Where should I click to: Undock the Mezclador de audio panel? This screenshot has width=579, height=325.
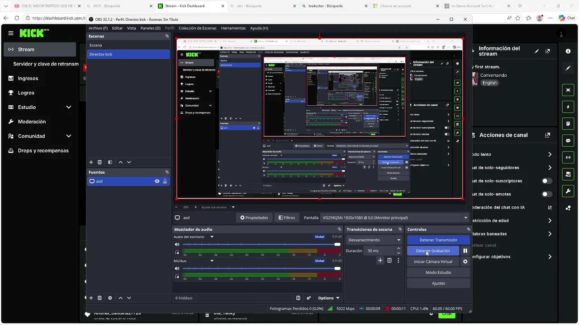click(339, 229)
